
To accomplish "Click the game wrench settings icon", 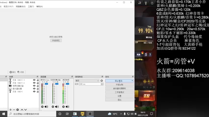I will pos(146,3).
